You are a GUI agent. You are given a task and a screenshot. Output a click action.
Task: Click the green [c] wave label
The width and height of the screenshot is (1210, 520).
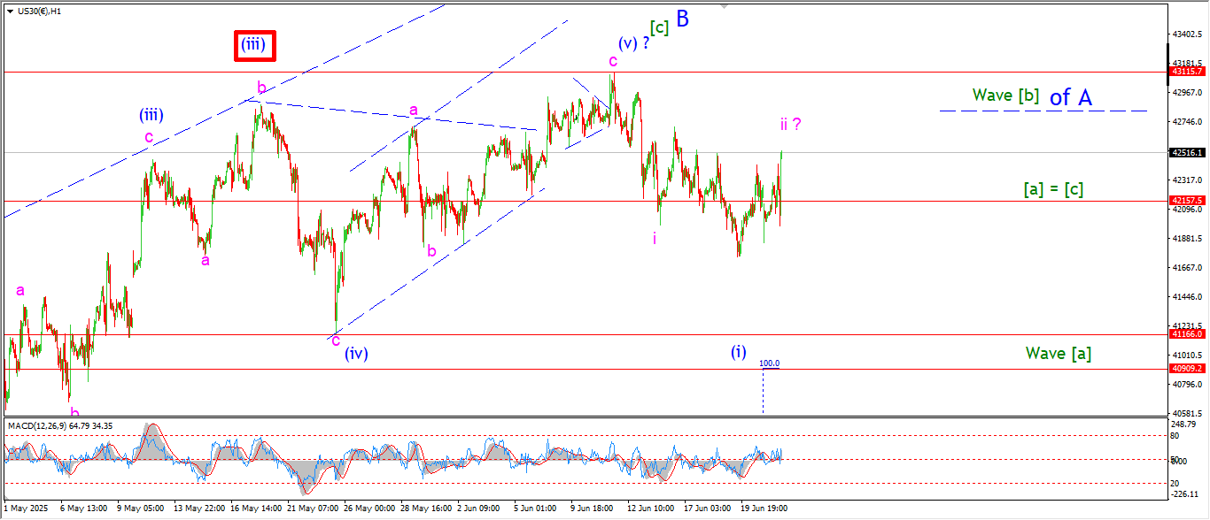[x=658, y=27]
